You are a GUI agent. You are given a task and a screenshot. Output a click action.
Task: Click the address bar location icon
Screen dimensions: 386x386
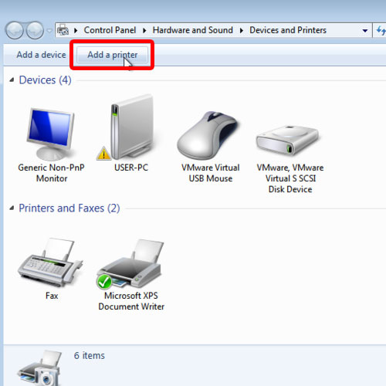pos(63,30)
